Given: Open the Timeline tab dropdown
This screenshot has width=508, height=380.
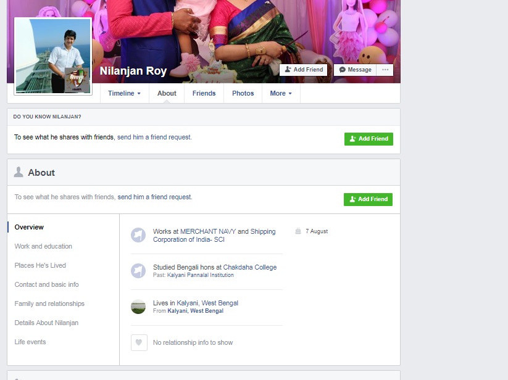Looking at the screenshot, I should pos(125,93).
